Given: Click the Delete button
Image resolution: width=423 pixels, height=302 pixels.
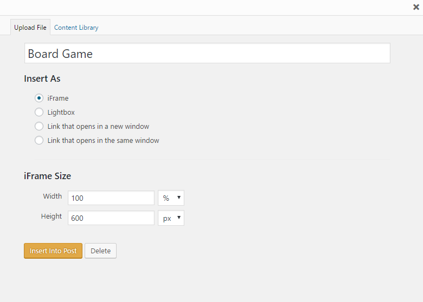Looking at the screenshot, I should (x=100, y=251).
